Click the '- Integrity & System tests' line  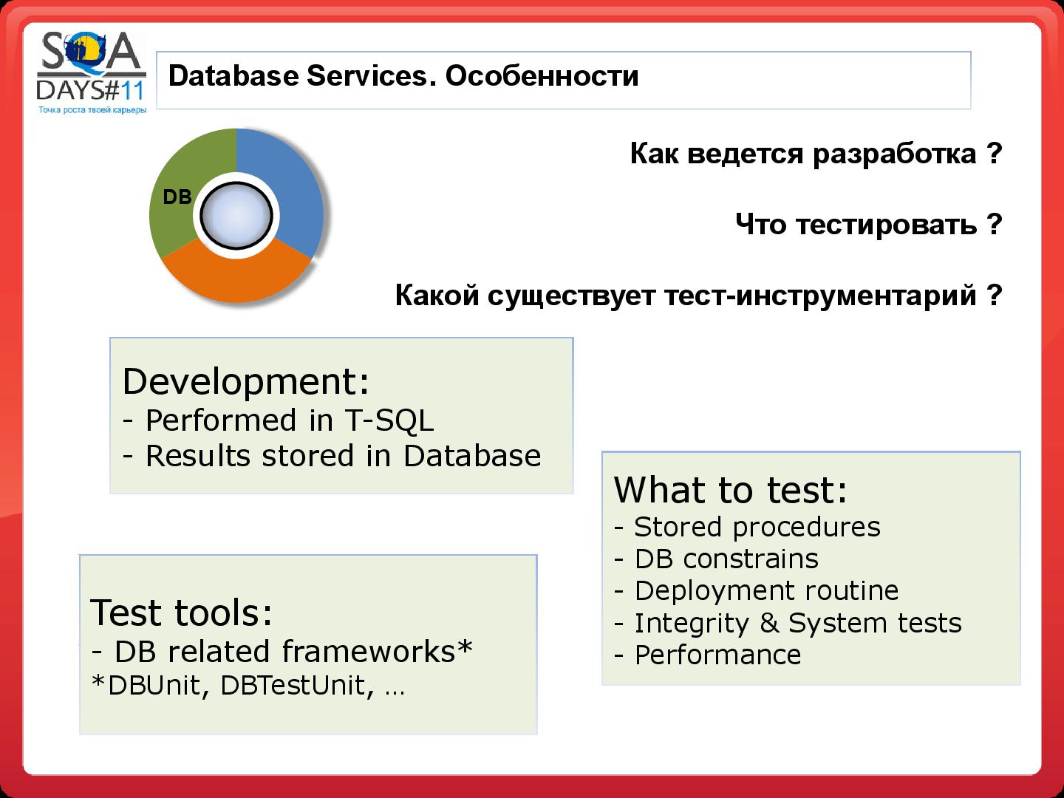click(788, 624)
